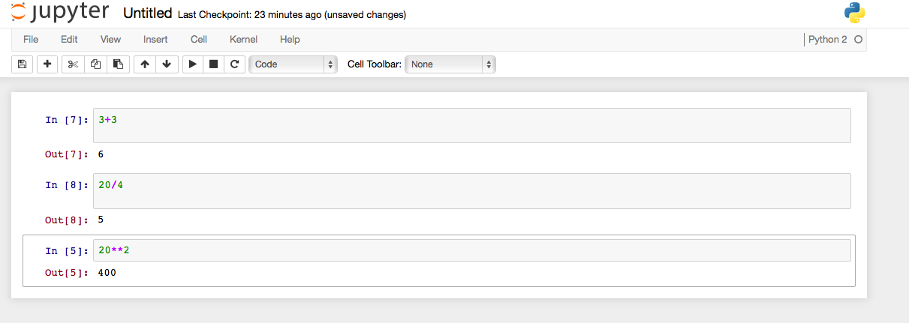Click the Untitled notebook title to rename
The width and height of the screenshot is (909, 323).
click(x=147, y=13)
